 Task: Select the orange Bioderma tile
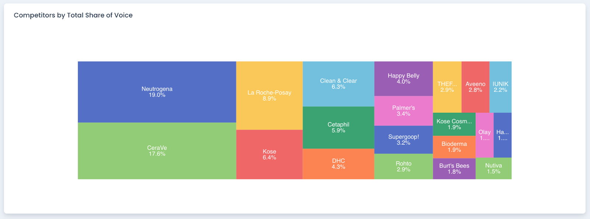pyautogui.click(x=454, y=147)
